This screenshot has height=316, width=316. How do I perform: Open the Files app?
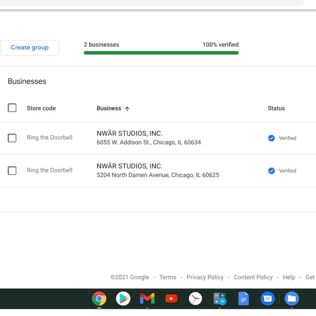coord(292,298)
